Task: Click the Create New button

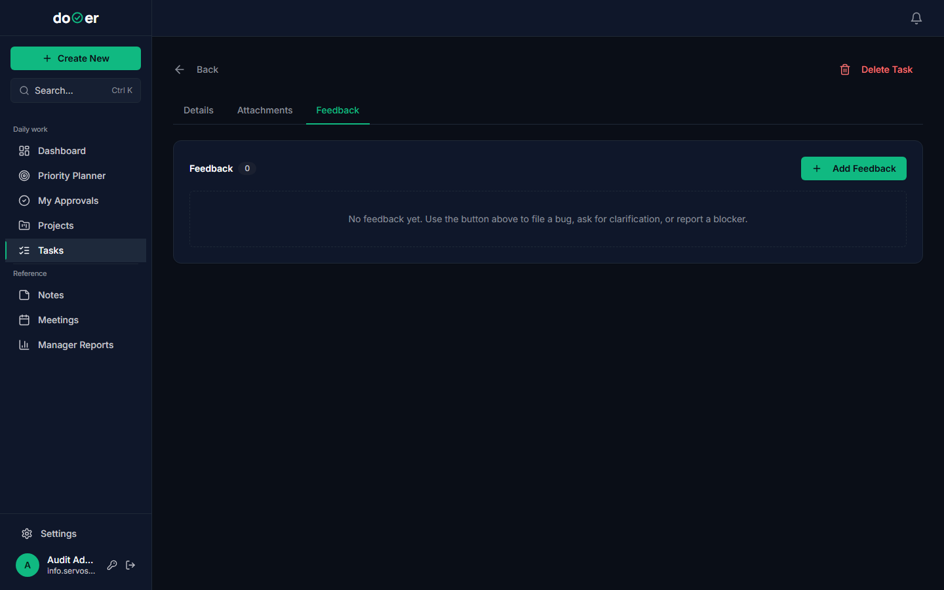Action: (75, 58)
